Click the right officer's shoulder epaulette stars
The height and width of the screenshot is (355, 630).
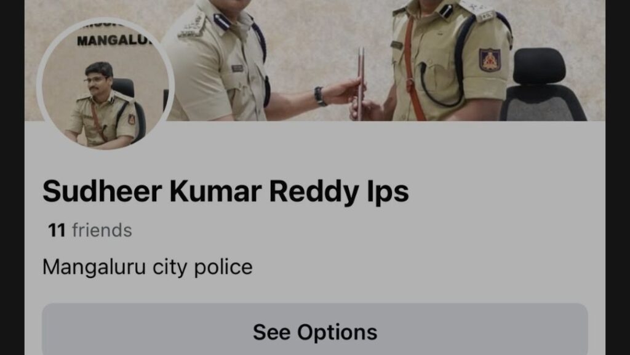click(x=477, y=11)
